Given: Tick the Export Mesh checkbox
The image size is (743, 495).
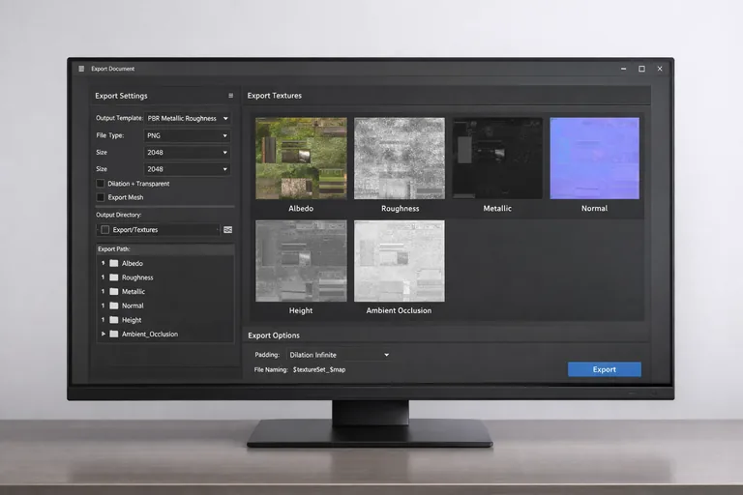Looking at the screenshot, I should click(x=100, y=197).
